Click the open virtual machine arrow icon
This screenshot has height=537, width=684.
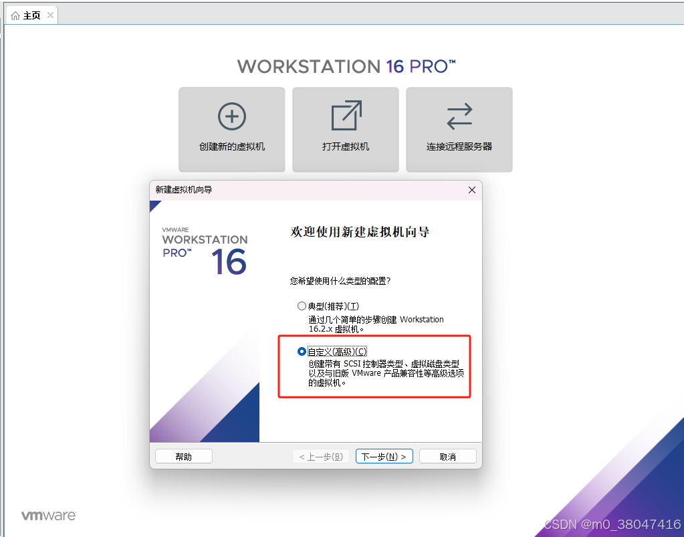346,116
